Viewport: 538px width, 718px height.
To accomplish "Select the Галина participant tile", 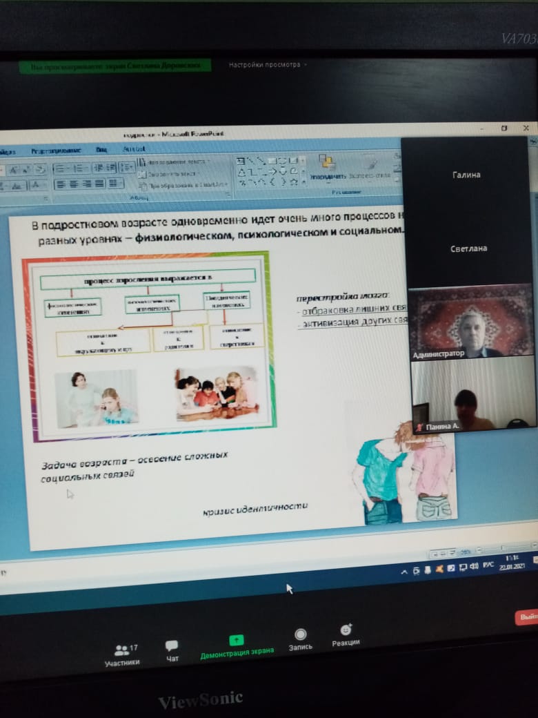I will [467, 175].
